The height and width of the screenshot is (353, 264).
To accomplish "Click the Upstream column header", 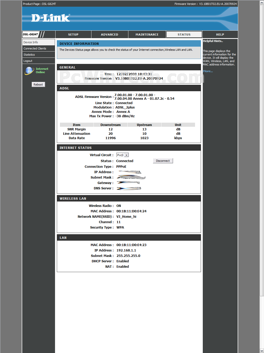I will (x=144, y=125).
